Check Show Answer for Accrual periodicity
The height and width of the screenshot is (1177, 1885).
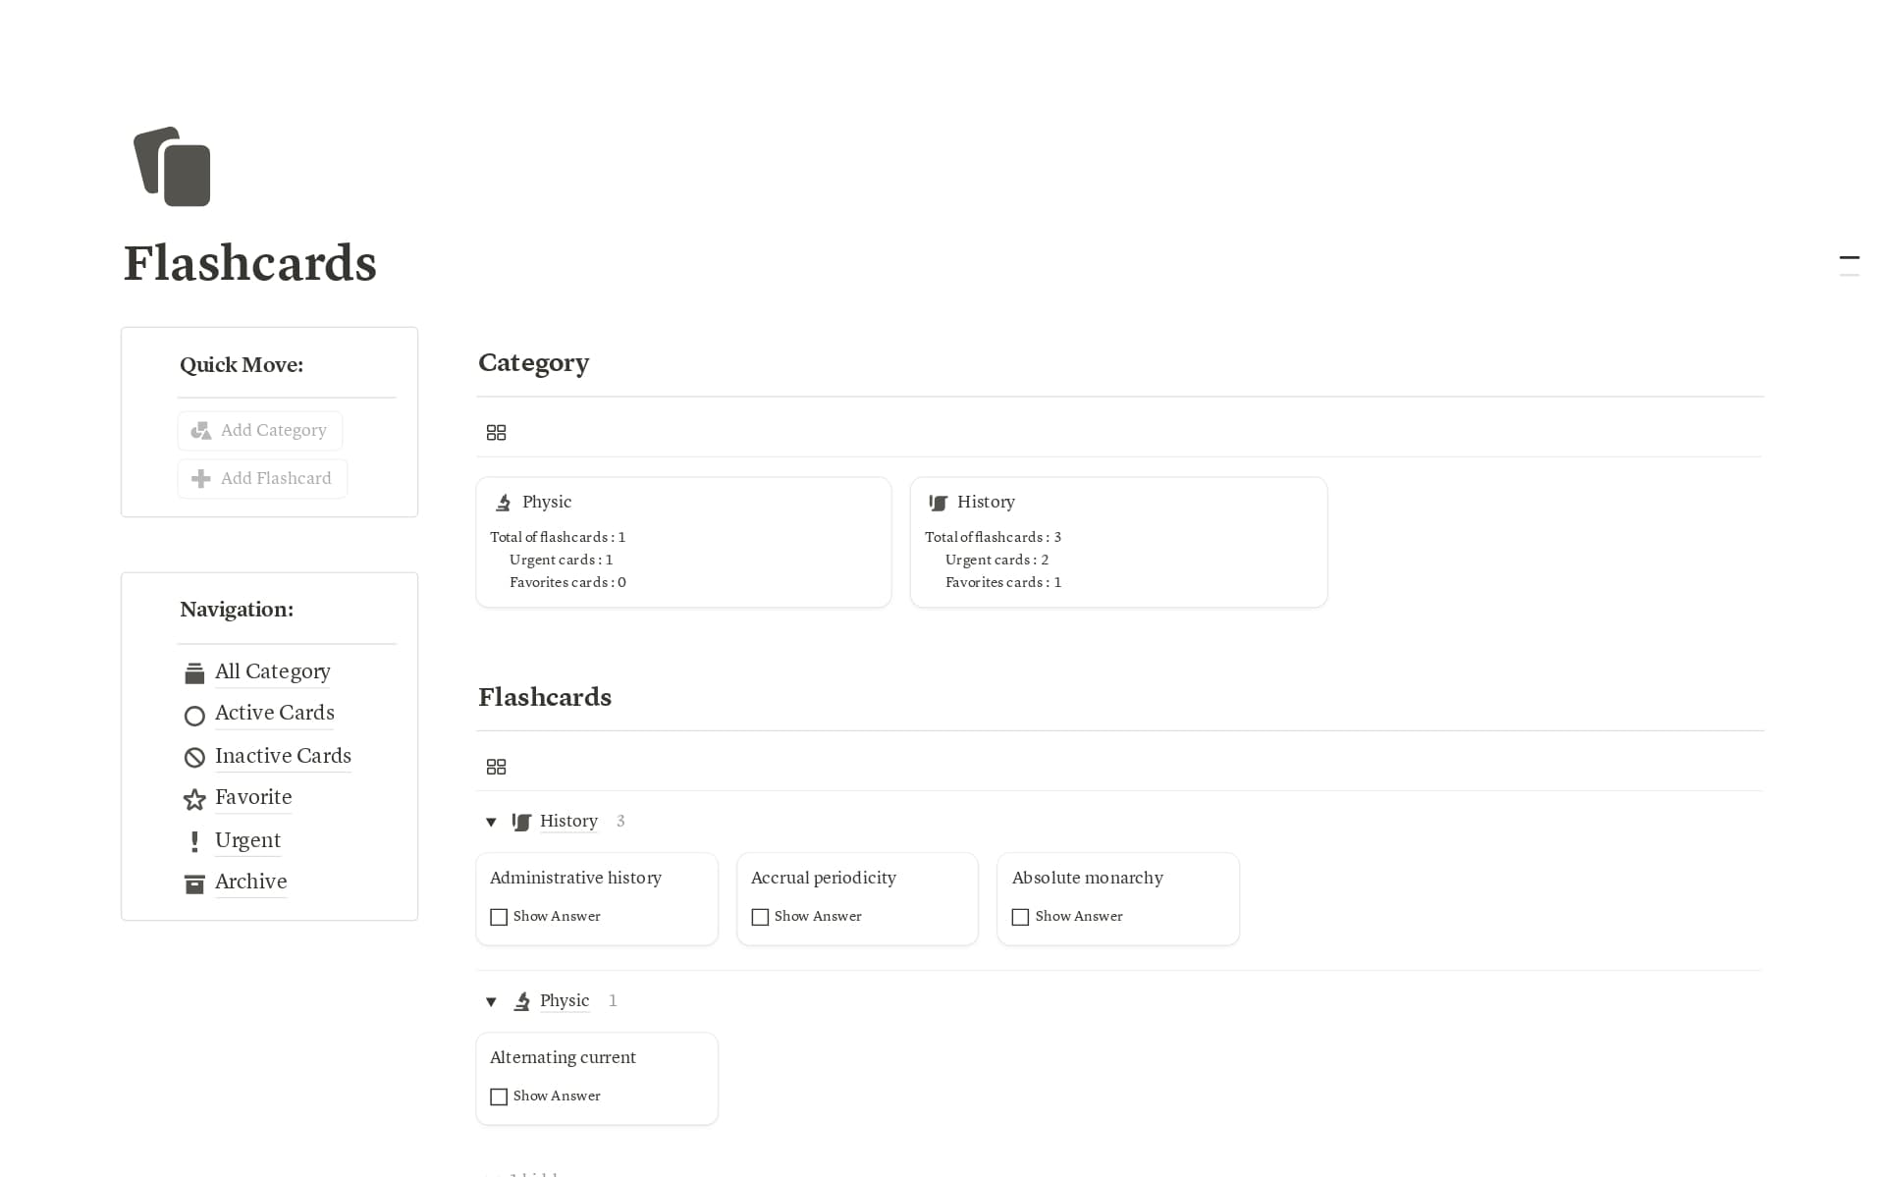(x=760, y=916)
